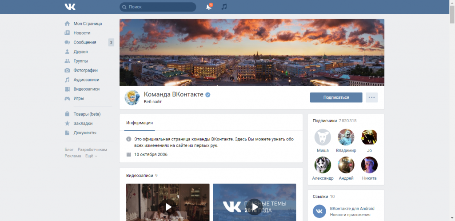Click the Подписаться button
This screenshot has height=221, width=455.
(x=336, y=97)
